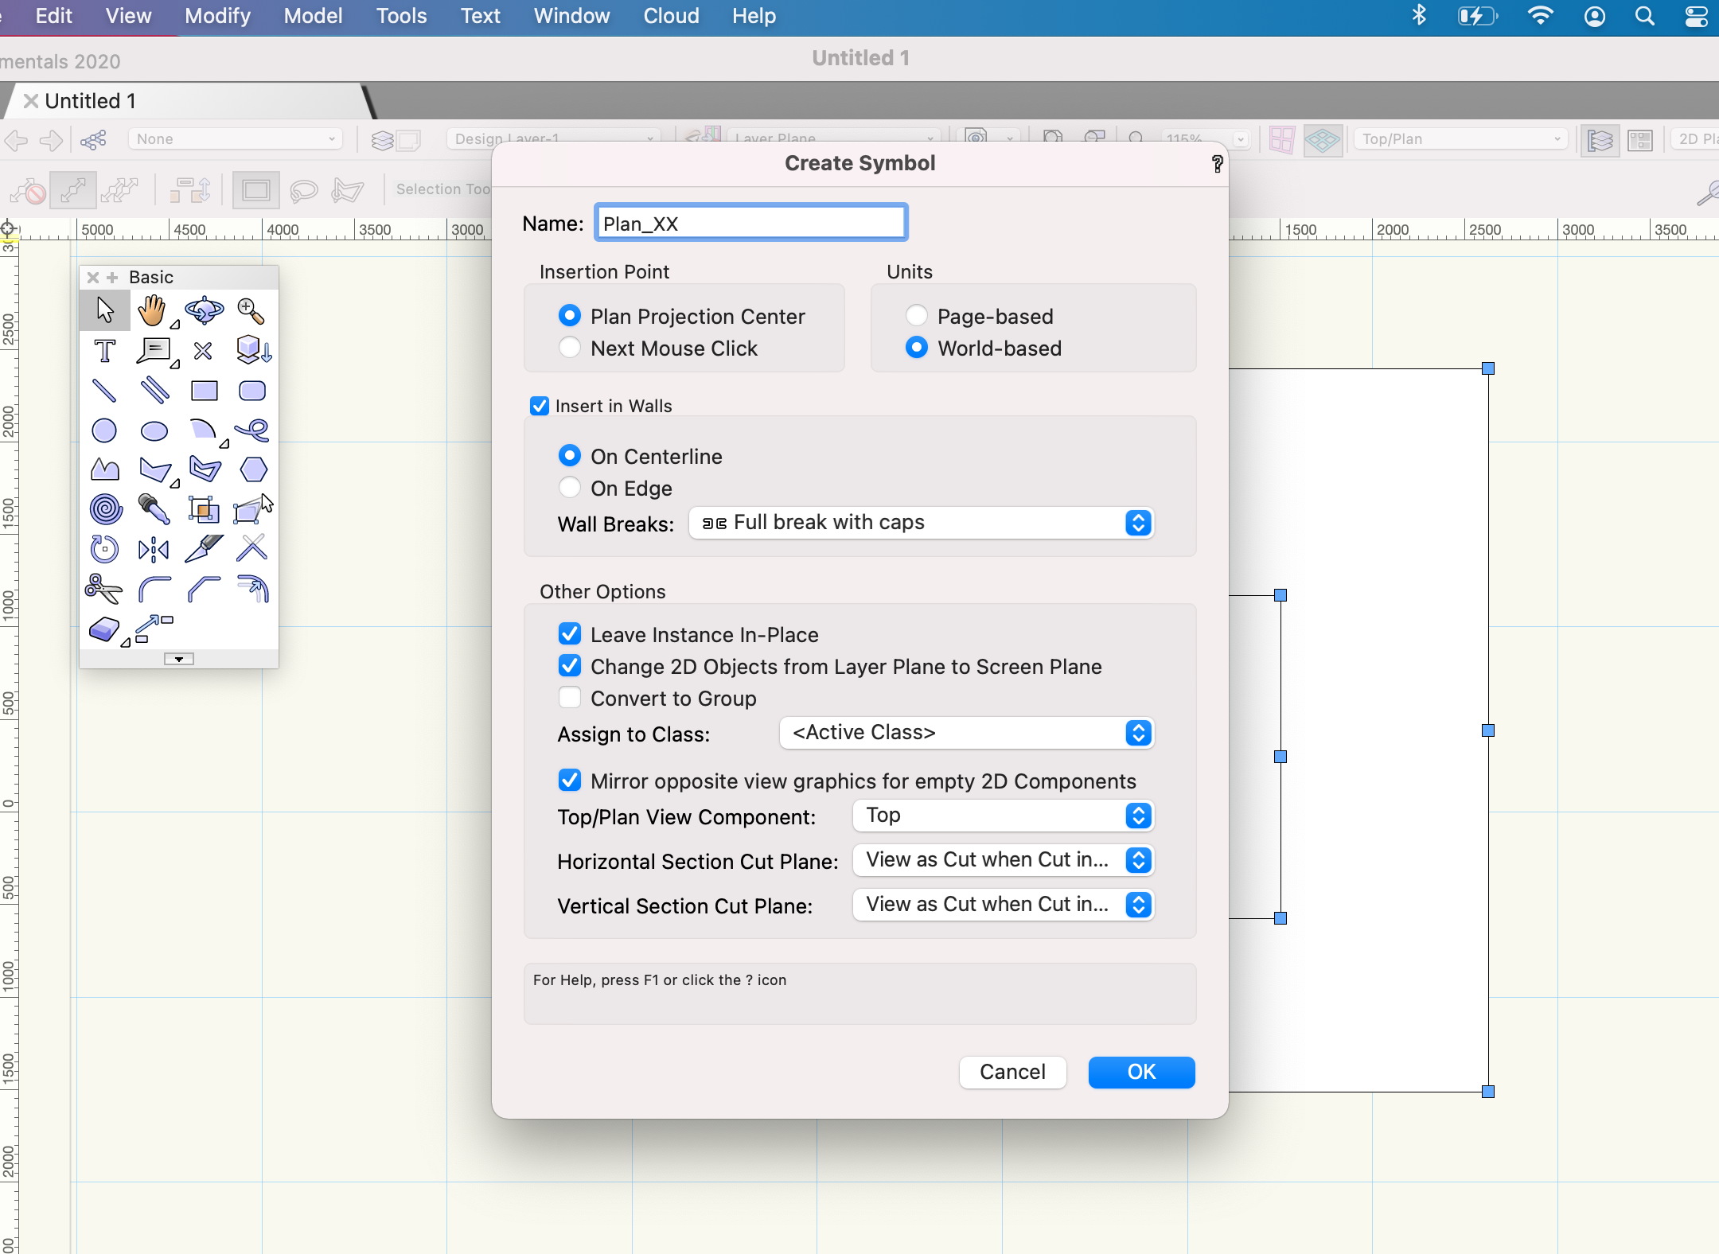Choose the Regular Polygon tool
The height and width of the screenshot is (1254, 1719).
pyautogui.click(x=252, y=469)
